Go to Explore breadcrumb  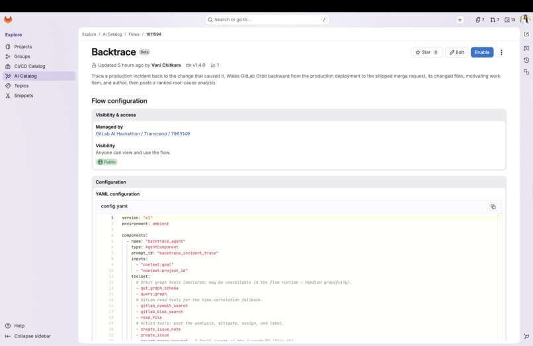coord(89,34)
